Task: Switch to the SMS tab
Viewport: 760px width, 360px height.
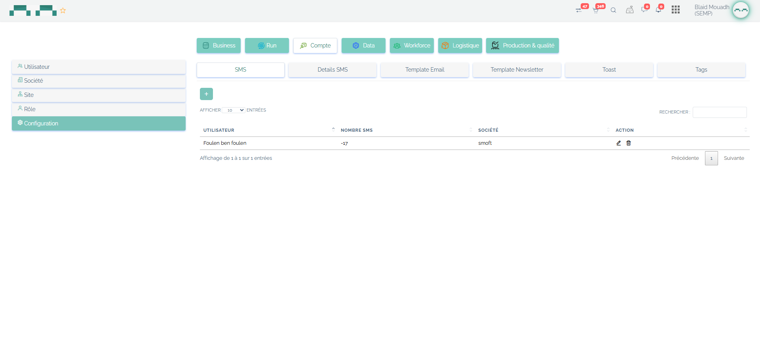Action: click(x=241, y=70)
